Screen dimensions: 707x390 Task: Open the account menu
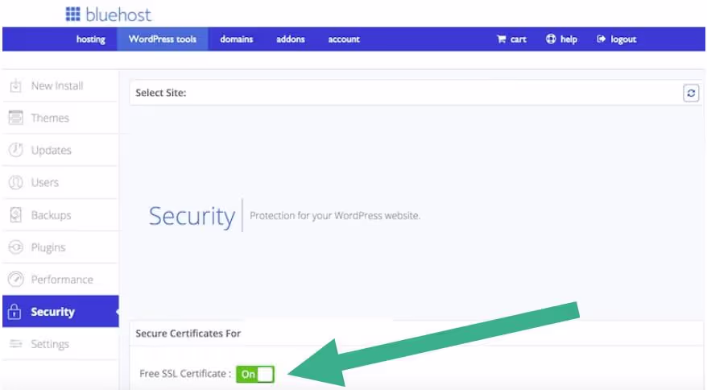[344, 39]
